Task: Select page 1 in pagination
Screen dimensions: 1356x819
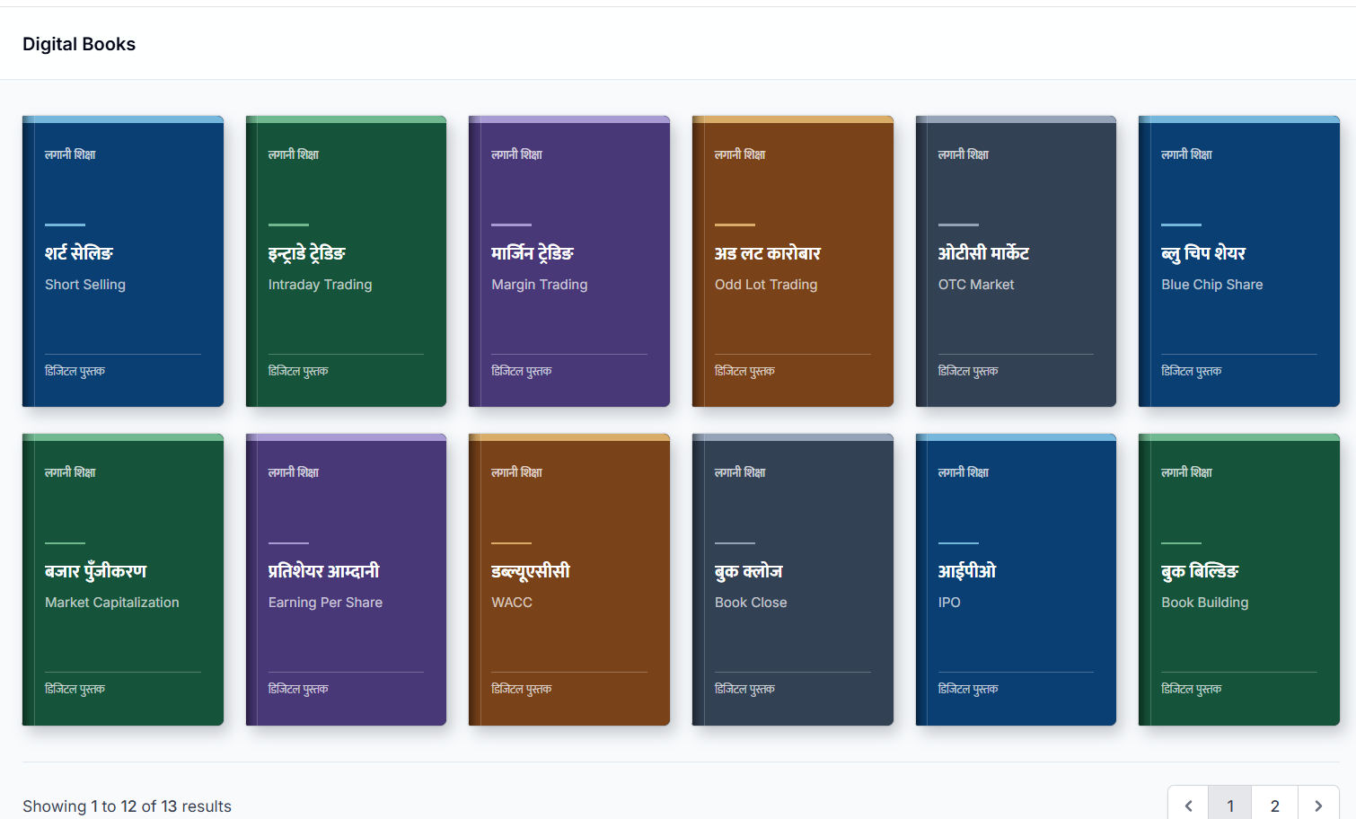Action: (1230, 806)
